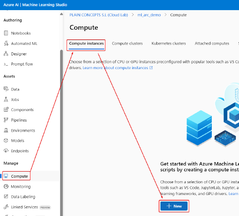Click the Assets section header
The image size is (239, 216).
9,76
